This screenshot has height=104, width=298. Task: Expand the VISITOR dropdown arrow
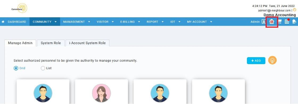tap(113, 22)
